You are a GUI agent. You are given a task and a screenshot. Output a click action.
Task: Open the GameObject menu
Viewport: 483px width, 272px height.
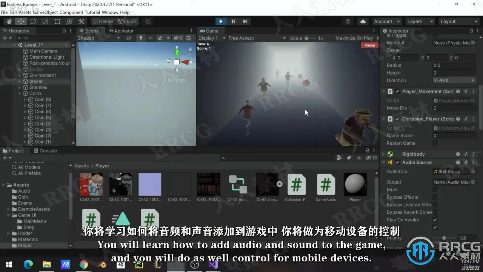pos(45,12)
